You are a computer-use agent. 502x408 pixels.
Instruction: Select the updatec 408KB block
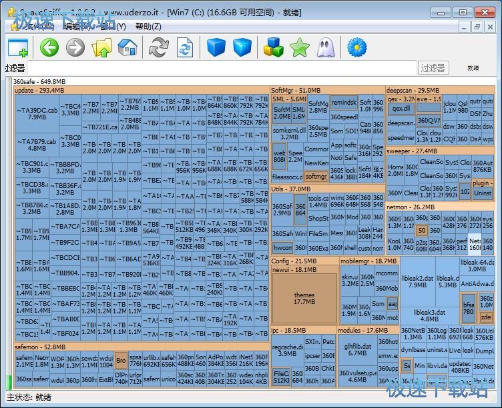(x=460, y=367)
